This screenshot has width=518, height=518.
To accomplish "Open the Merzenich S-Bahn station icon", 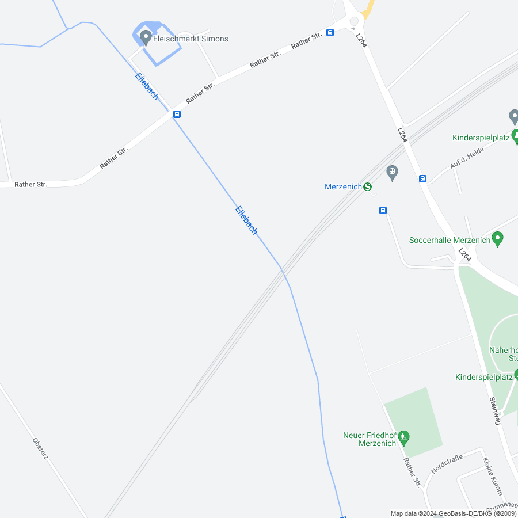I will pyautogui.click(x=367, y=186).
